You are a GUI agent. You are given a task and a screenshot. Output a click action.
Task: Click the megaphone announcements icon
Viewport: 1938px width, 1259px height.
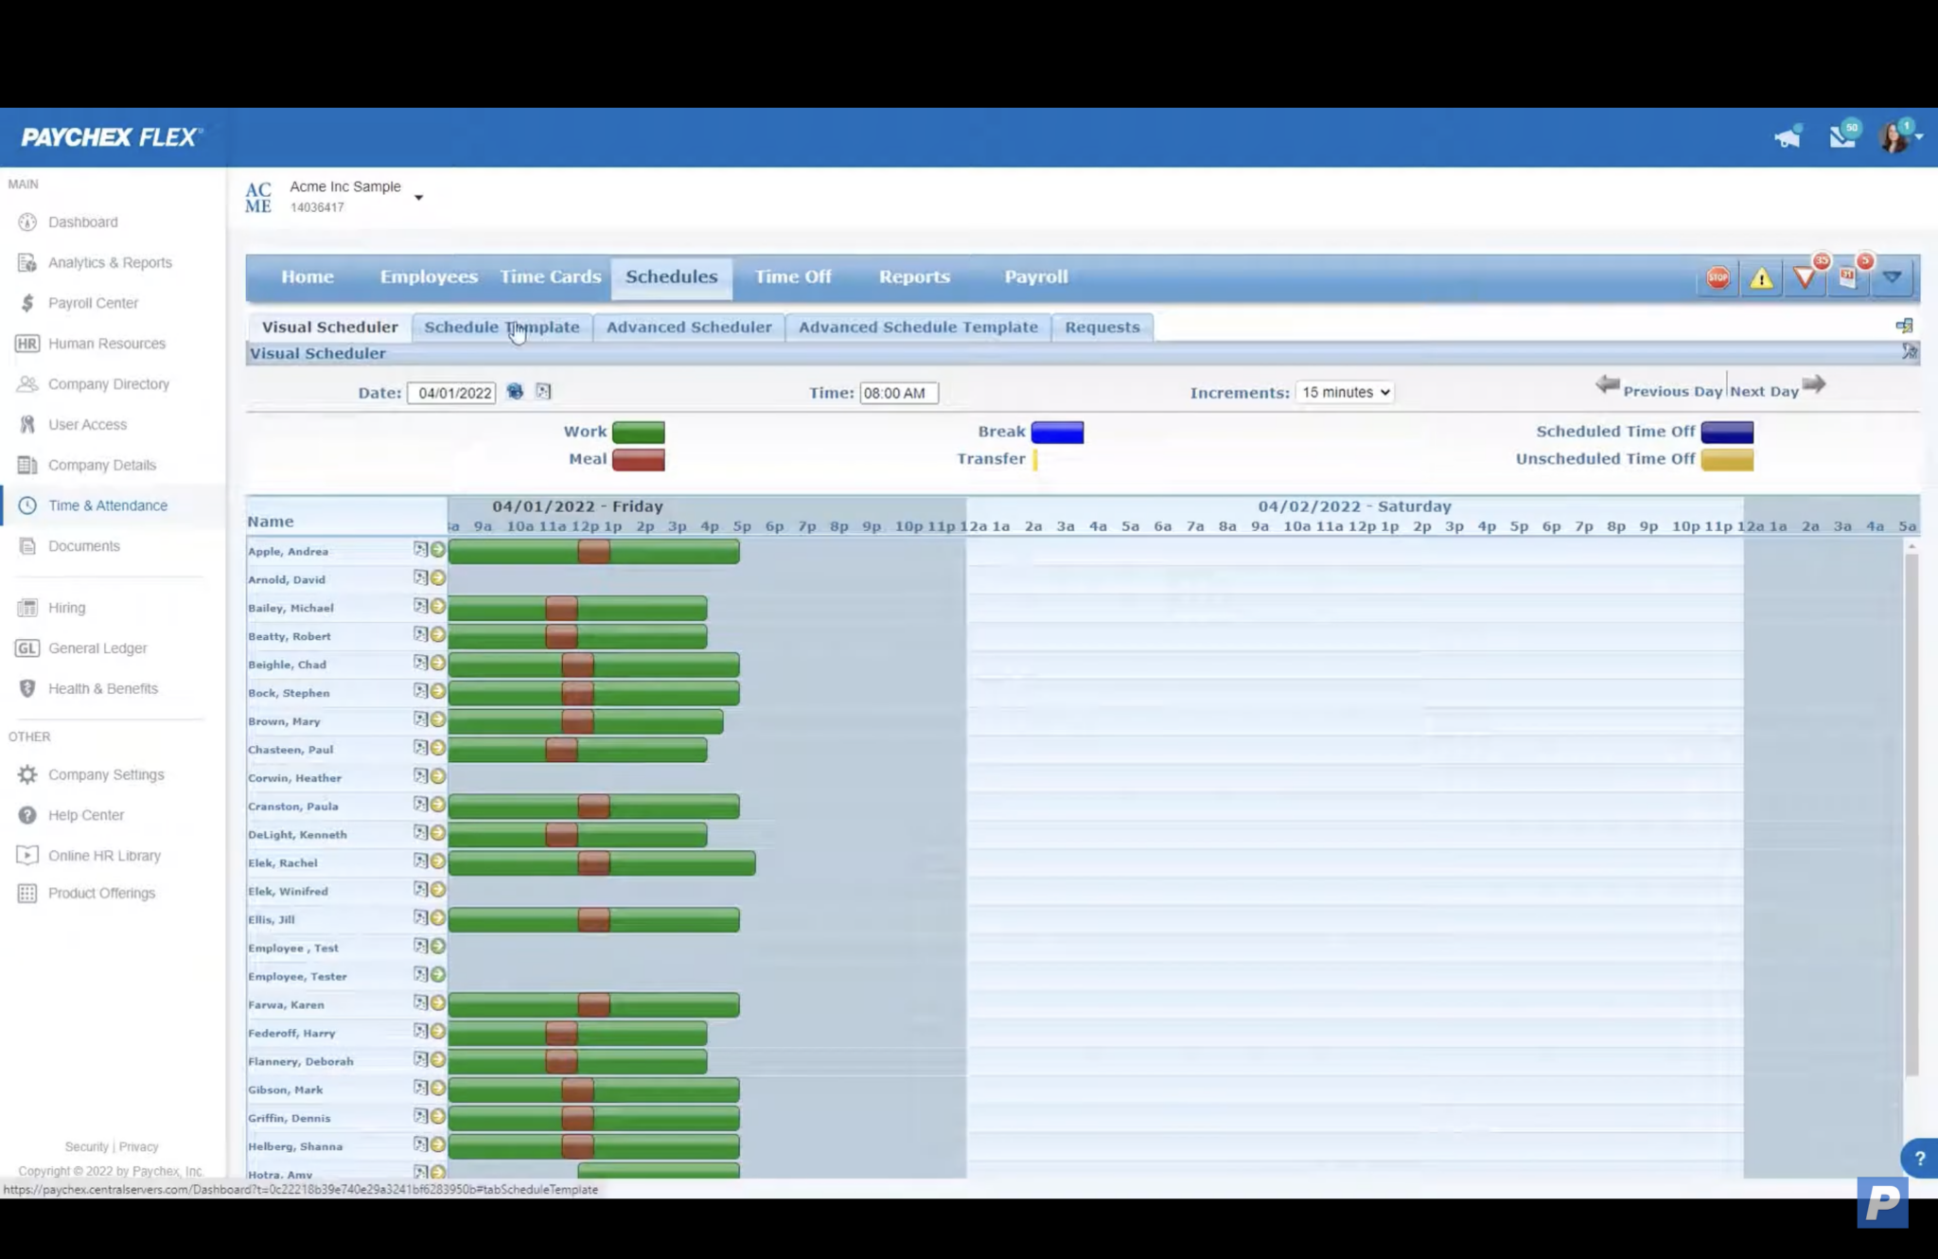(1787, 138)
